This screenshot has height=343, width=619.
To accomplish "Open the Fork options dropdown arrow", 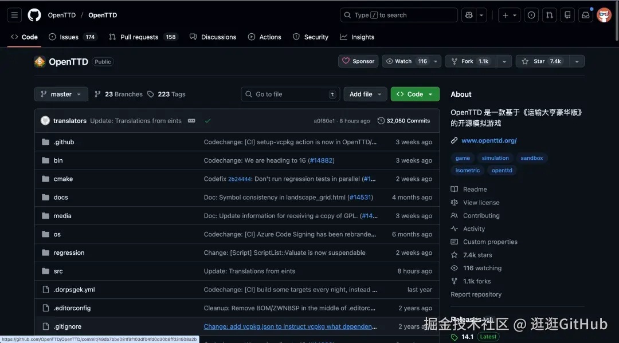I will pyautogui.click(x=504, y=61).
